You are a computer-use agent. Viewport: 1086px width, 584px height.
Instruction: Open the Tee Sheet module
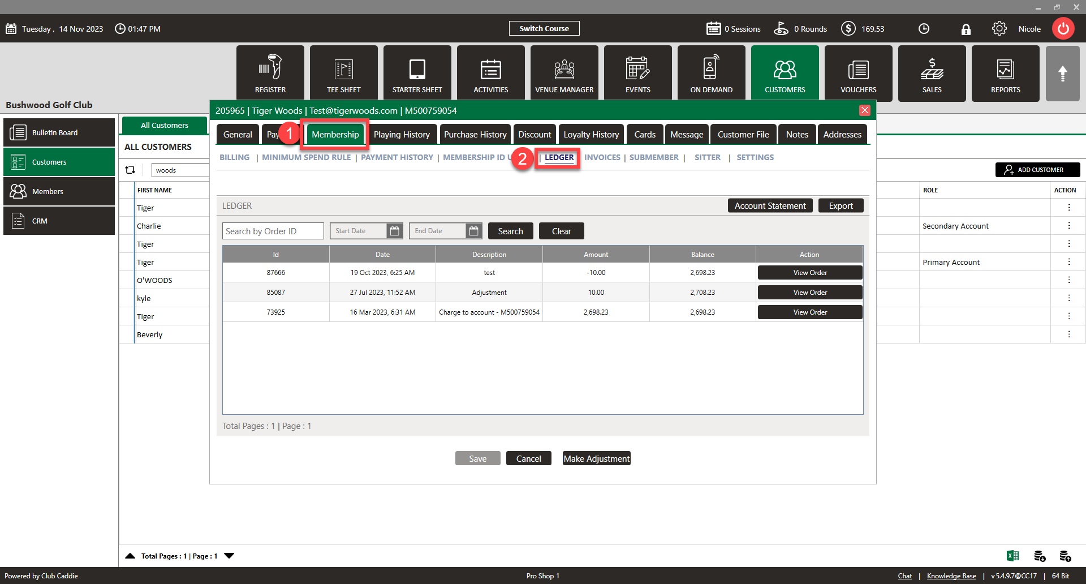point(344,74)
